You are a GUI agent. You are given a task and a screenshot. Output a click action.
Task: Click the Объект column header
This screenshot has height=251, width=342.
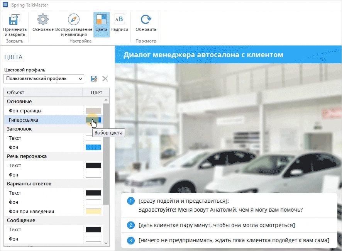pos(43,93)
